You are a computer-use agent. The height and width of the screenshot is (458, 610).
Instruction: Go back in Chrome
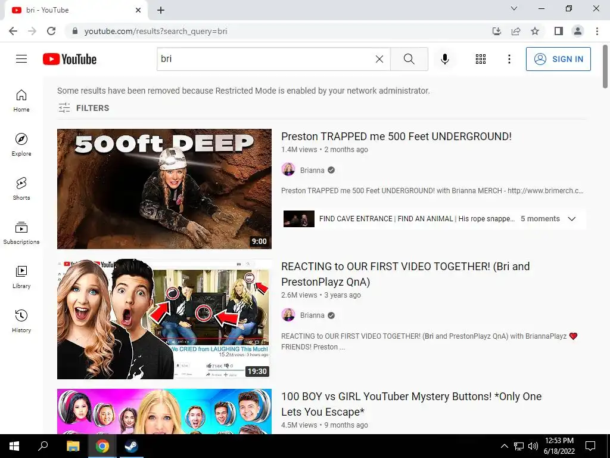coord(13,31)
